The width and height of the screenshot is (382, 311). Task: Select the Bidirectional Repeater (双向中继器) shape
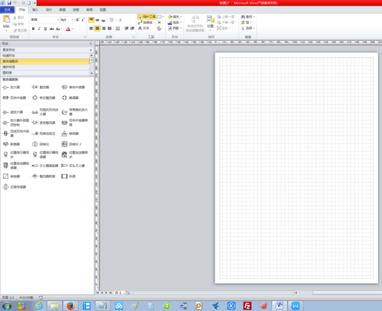point(14,98)
